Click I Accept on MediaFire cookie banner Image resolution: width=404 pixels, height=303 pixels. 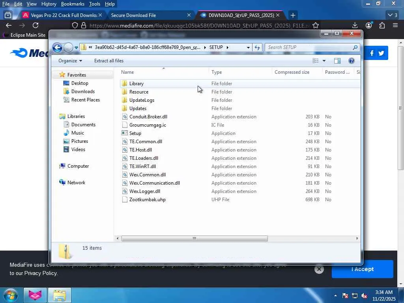pos(363,269)
